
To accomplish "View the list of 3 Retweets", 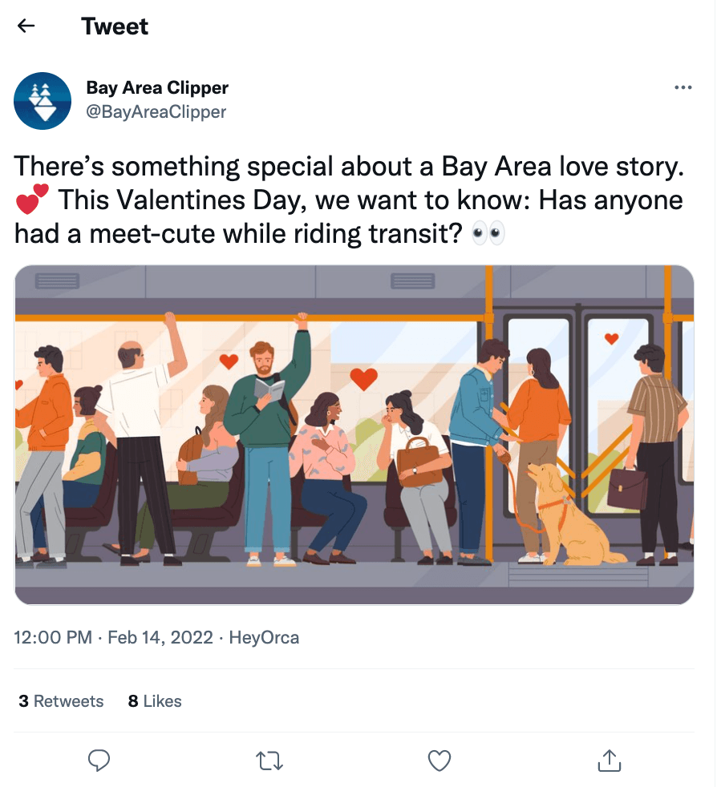I will (61, 701).
